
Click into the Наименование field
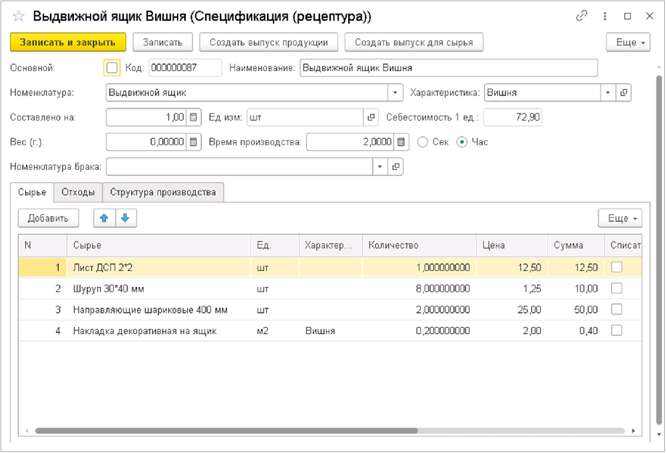pyautogui.click(x=448, y=68)
